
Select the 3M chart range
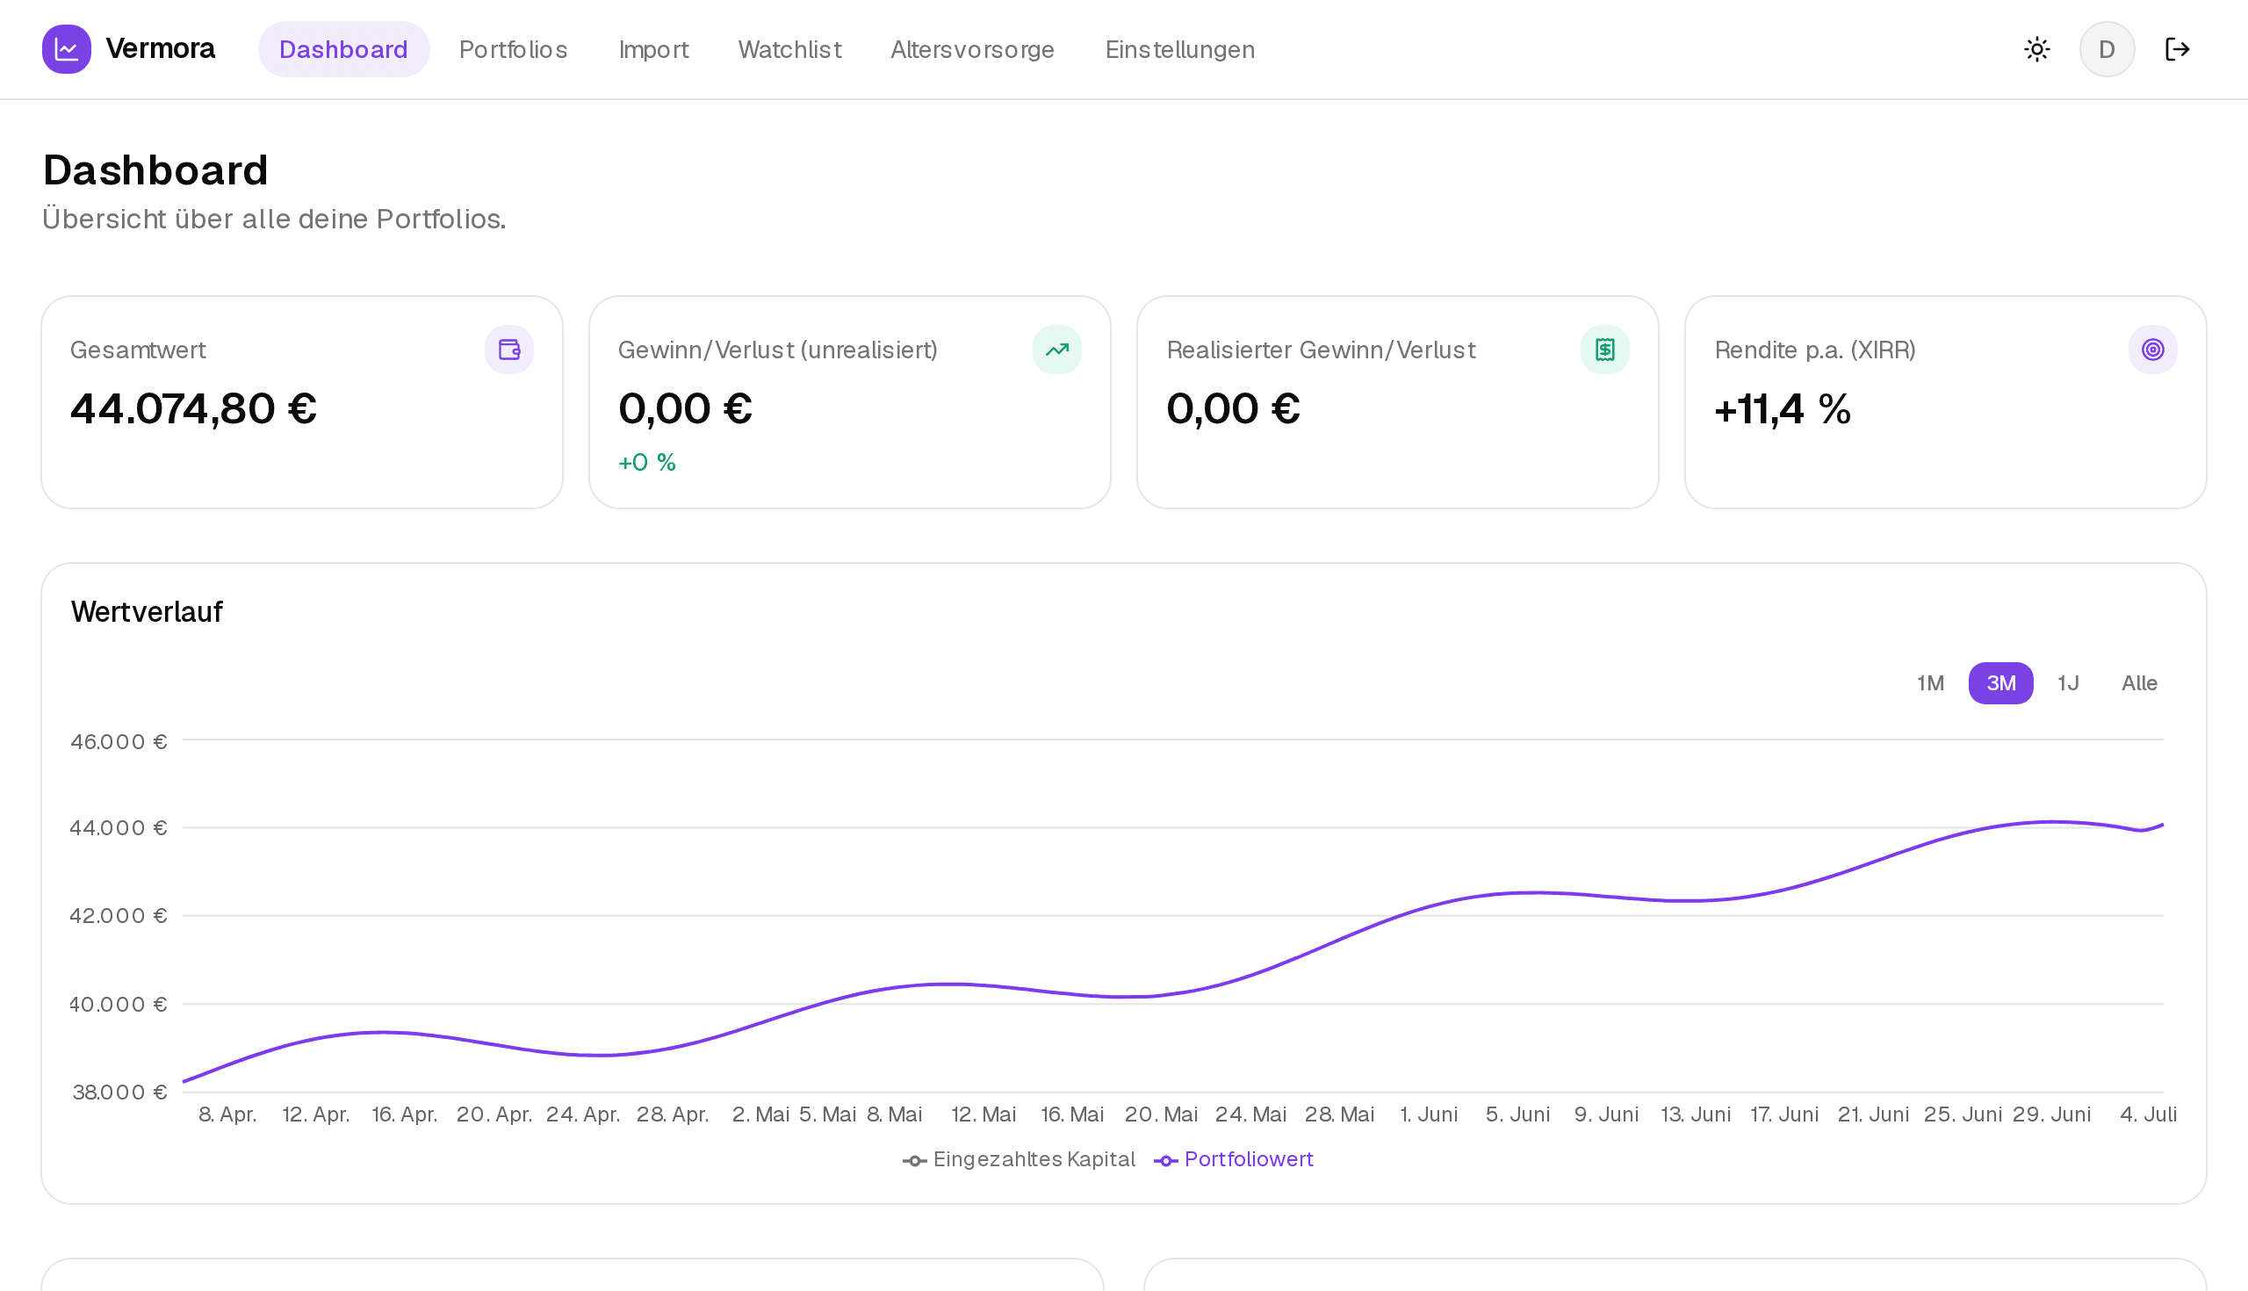tap(2000, 682)
